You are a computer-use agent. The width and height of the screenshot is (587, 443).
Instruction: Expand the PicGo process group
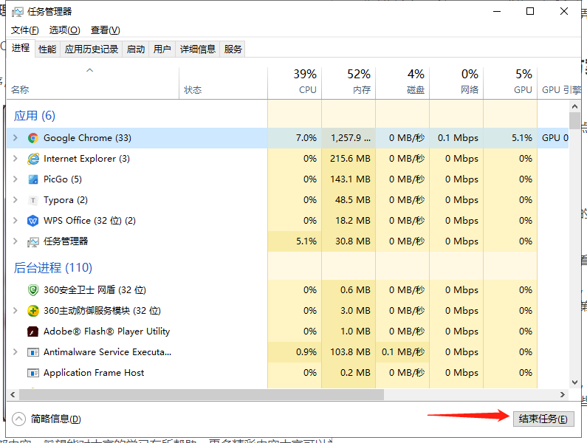(x=16, y=179)
